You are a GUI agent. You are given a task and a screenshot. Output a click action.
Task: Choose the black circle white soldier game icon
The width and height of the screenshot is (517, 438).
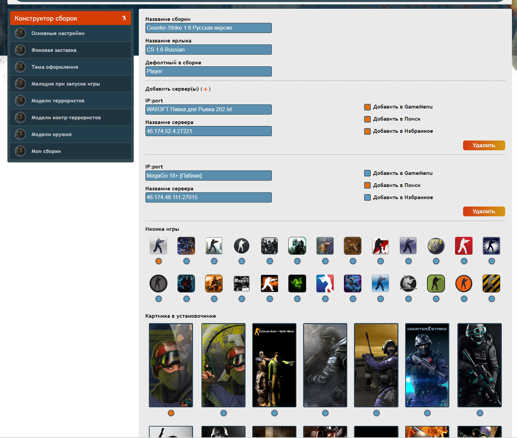point(241,246)
